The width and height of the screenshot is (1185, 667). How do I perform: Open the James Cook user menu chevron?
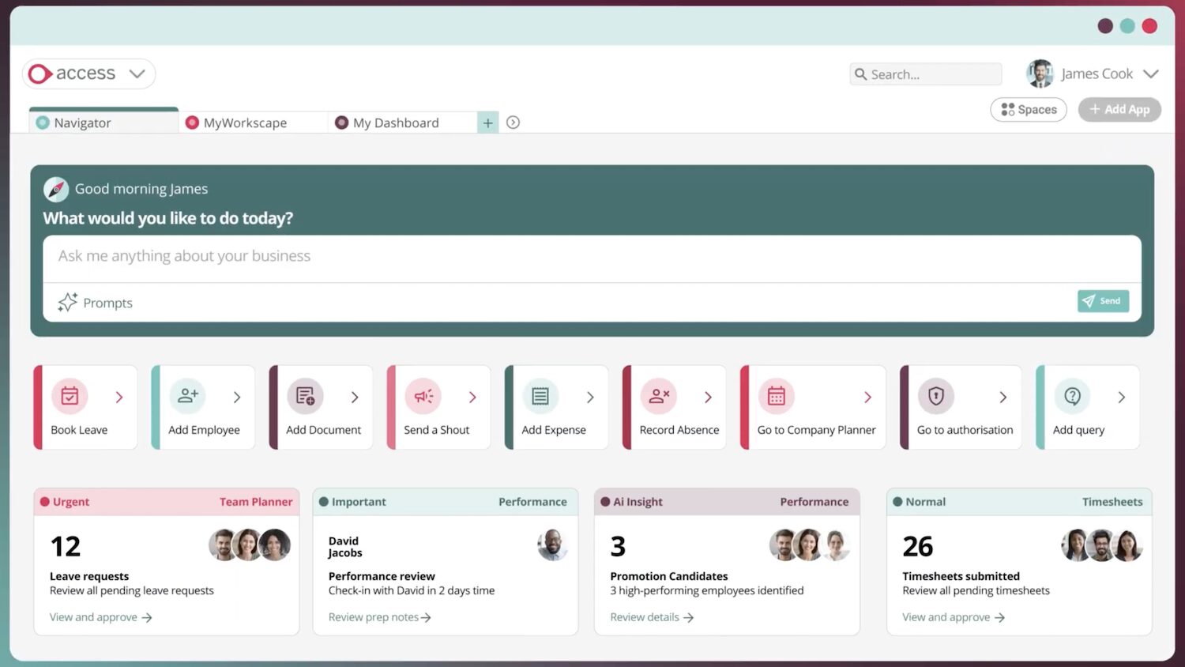tap(1150, 73)
